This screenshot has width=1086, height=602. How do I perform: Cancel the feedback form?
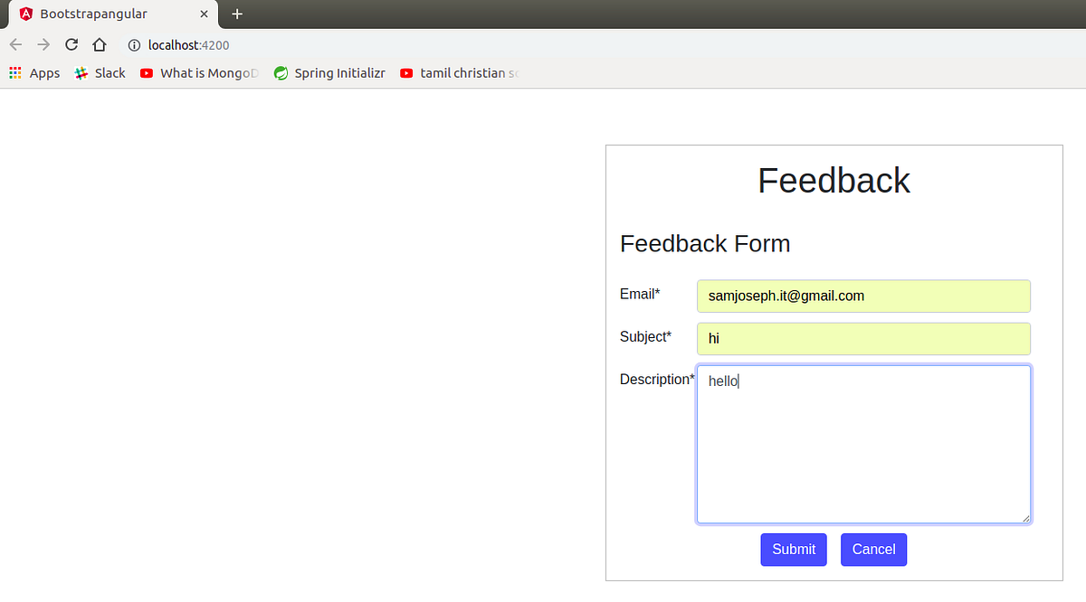click(873, 550)
